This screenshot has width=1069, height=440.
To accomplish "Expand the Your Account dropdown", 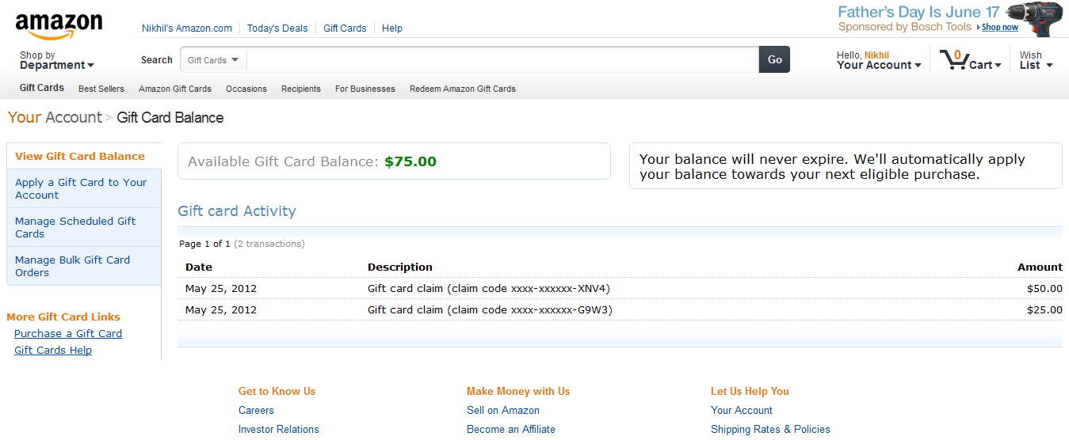I will [x=879, y=60].
